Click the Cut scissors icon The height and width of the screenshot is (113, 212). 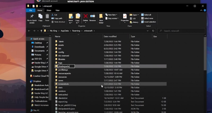coord(52,15)
